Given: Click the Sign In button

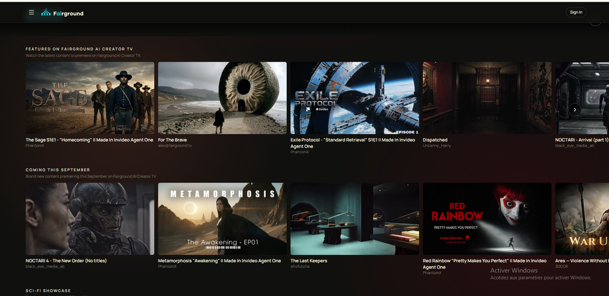Looking at the screenshot, I should pos(576,12).
